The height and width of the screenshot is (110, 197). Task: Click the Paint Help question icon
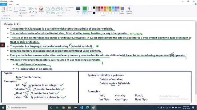point(196,4)
